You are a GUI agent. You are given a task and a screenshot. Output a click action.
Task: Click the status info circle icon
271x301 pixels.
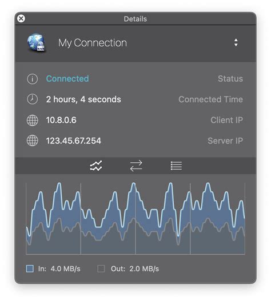pos(32,79)
